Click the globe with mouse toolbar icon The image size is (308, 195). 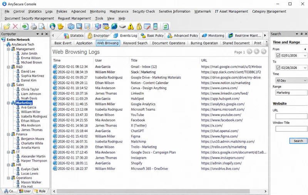52,26
